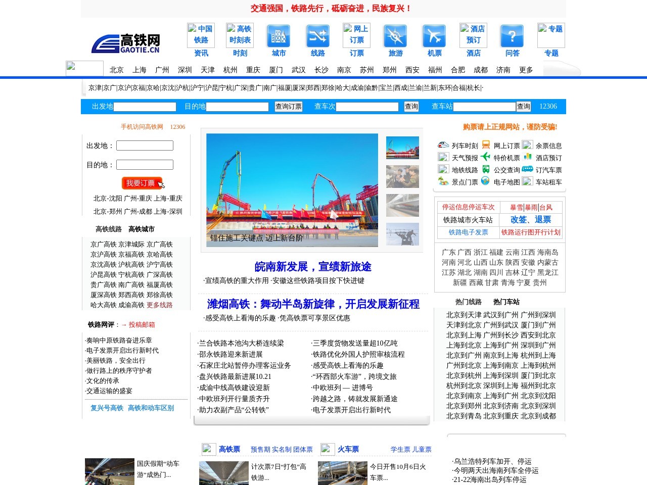Switch to the 热门车站 tab
647x485 pixels.
click(x=506, y=302)
